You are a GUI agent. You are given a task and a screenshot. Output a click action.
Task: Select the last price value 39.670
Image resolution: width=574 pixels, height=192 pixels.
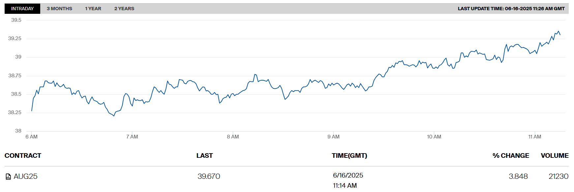pos(209,177)
